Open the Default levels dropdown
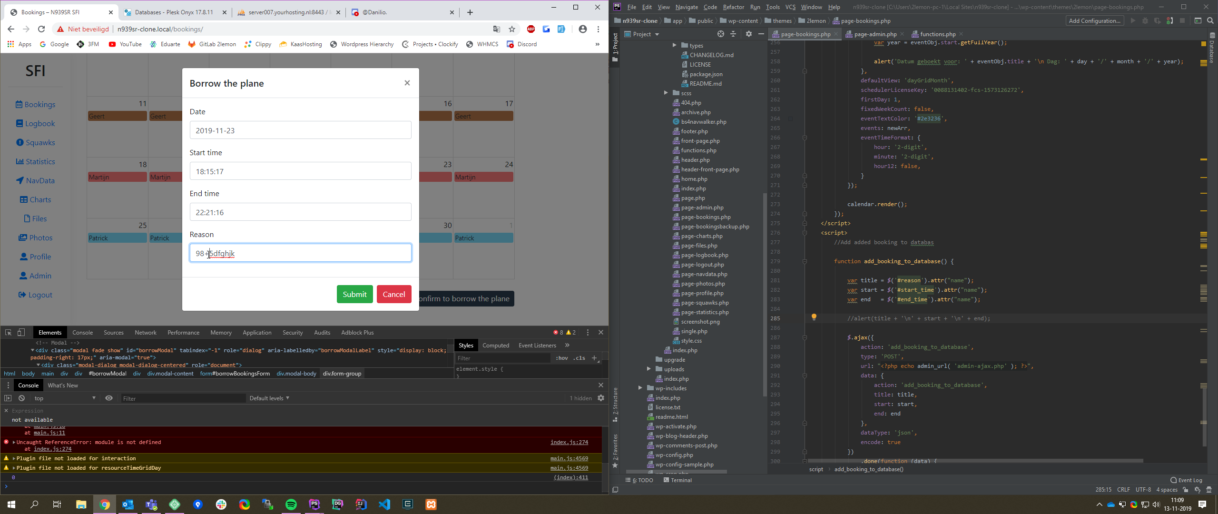The height and width of the screenshot is (514, 1218). pos(269,398)
